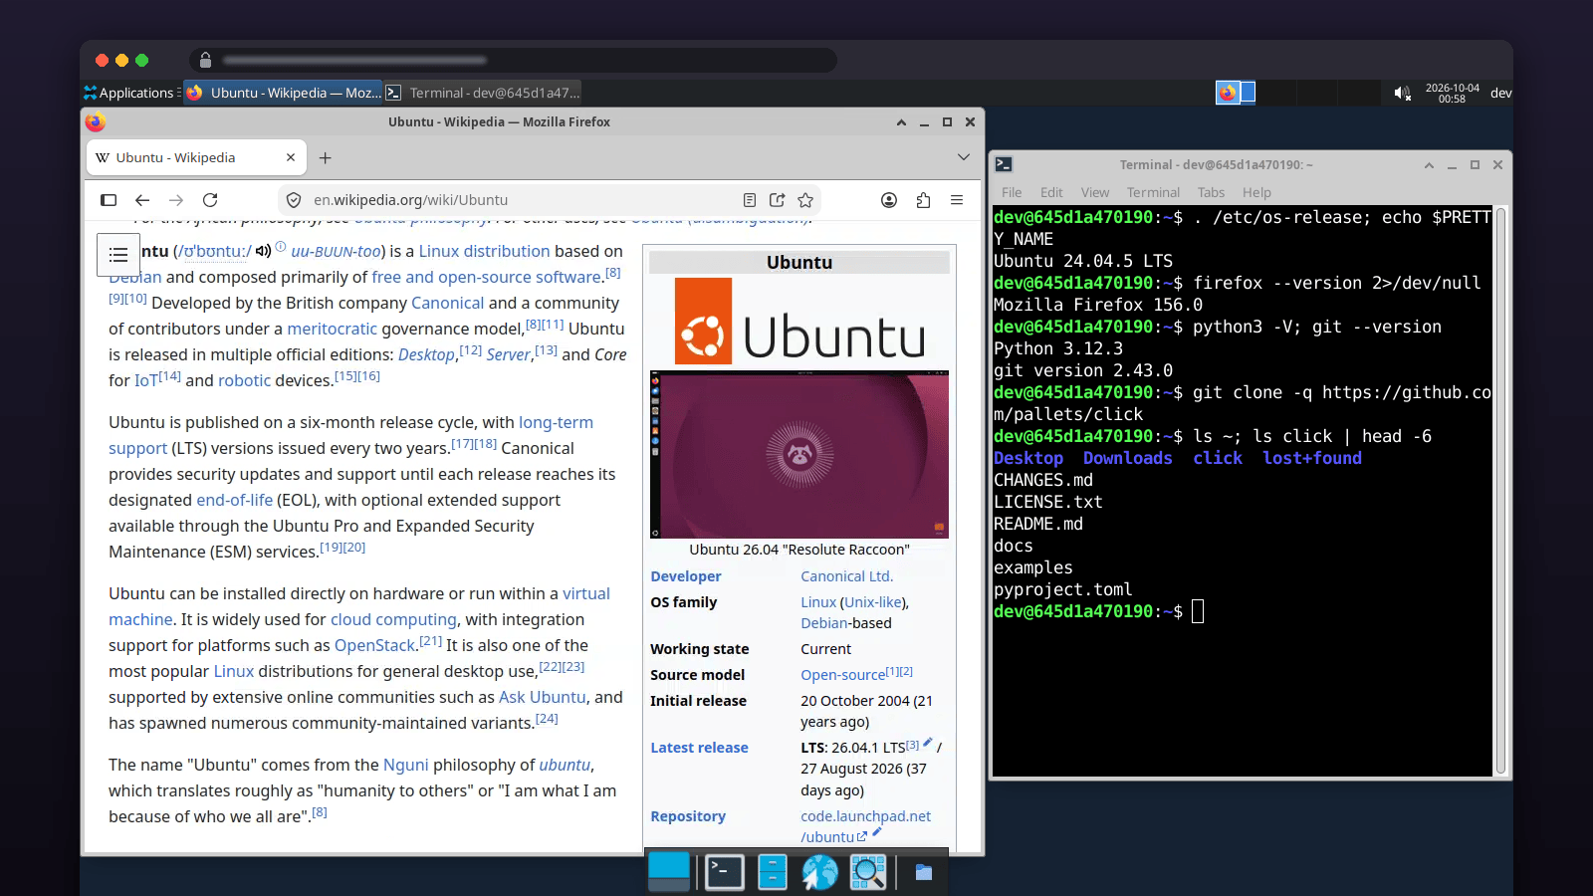Open Application Finder magnifier icon in dock
The width and height of the screenshot is (1593, 896).
[868, 872]
